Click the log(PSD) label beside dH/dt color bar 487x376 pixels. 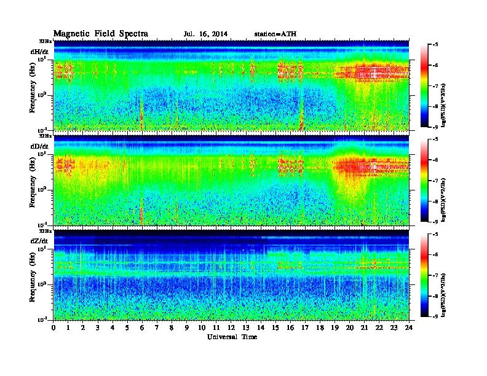point(444,105)
